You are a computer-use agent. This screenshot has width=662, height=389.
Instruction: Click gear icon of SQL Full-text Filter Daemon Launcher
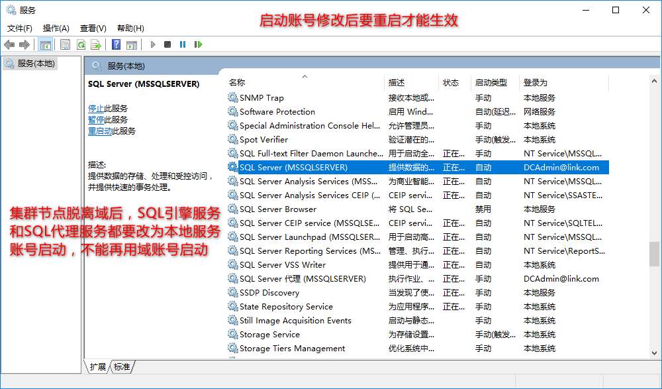pyautogui.click(x=232, y=154)
